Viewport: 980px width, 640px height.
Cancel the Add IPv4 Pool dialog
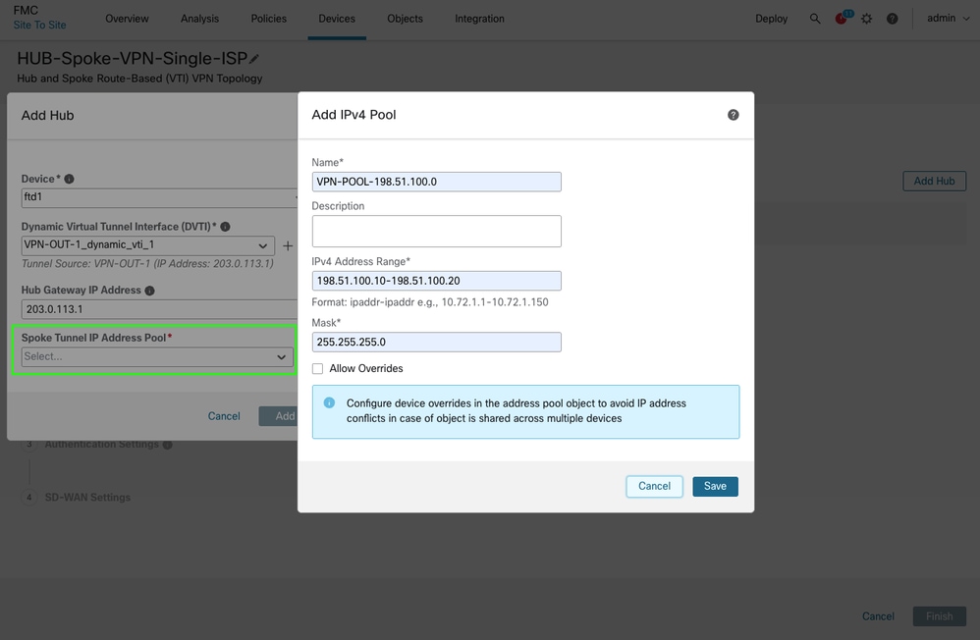(x=654, y=486)
